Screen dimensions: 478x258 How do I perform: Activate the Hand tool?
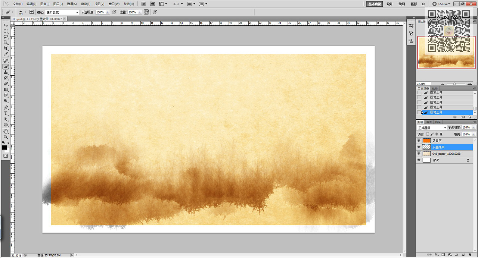coord(6,131)
